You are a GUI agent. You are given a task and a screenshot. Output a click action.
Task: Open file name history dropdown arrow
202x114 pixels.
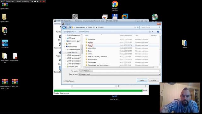(159, 71)
